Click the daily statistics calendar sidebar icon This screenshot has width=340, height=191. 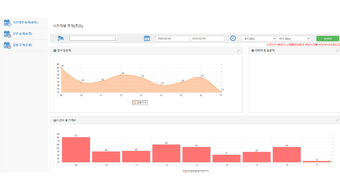(x=7, y=34)
